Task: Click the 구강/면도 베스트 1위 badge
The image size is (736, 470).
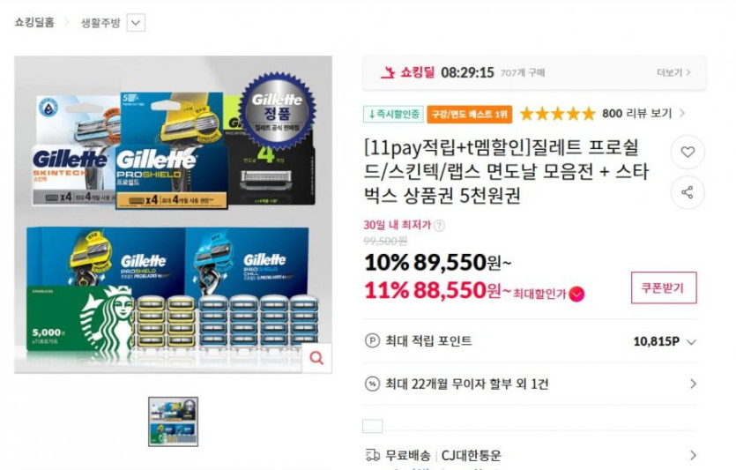Action: (470, 114)
